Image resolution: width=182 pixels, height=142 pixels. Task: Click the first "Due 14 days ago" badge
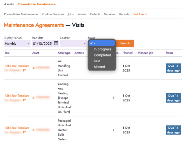point(174,68)
